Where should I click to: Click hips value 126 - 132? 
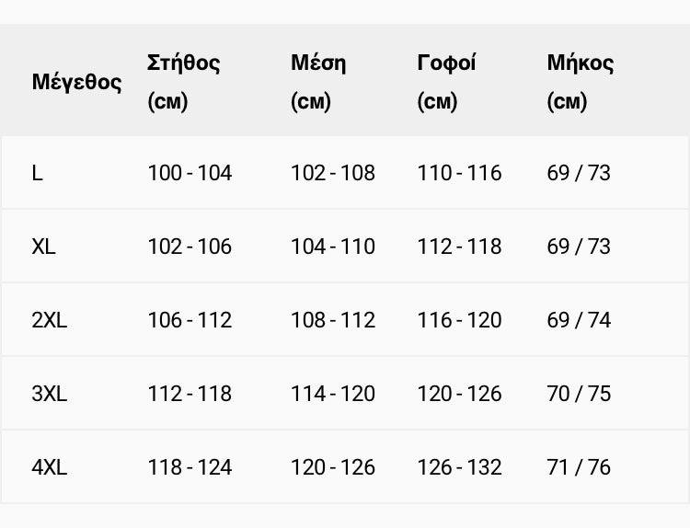(x=459, y=467)
